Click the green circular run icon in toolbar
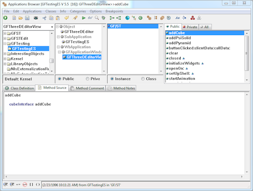 (x=6, y=18)
